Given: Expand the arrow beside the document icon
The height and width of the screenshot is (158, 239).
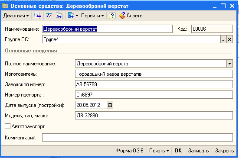Looking at the screenshot, I should (x=77, y=16).
